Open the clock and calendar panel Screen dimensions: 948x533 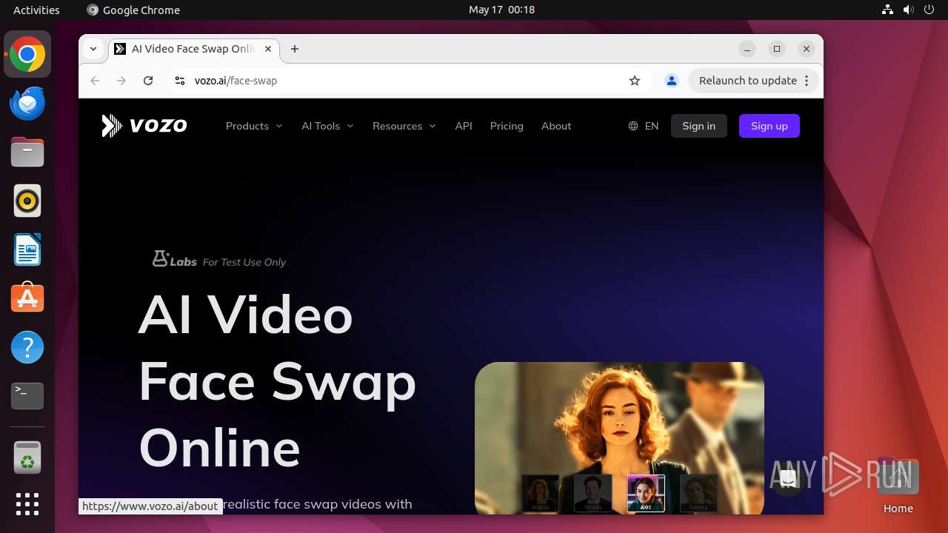point(501,10)
